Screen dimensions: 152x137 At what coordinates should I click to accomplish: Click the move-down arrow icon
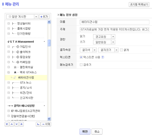click(17, 124)
